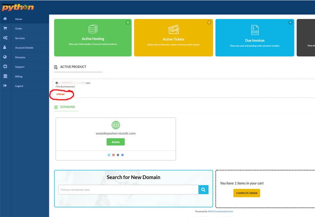Open the Active Hosting card title

[93, 39]
